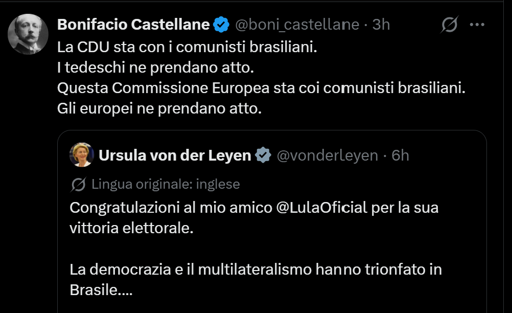This screenshot has width=512, height=313.
Task: Click the line 'La CDU sta con i comunisti brasiliani'
Action: coord(187,47)
